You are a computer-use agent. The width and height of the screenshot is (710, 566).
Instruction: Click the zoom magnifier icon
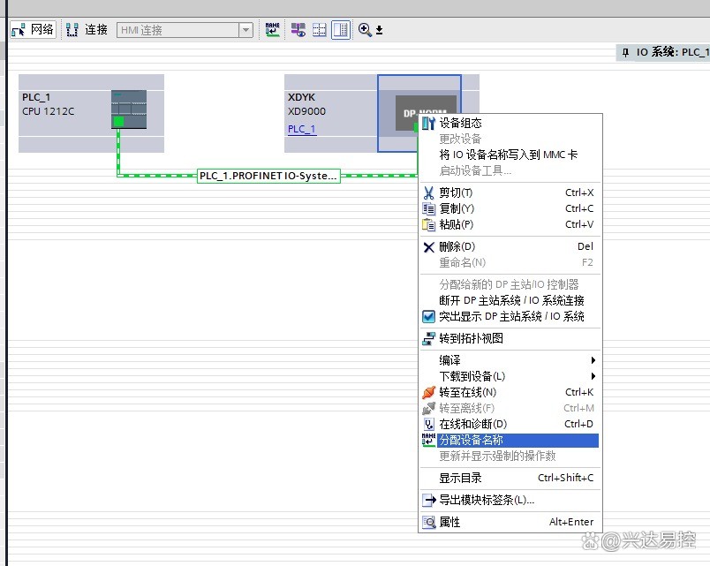tap(365, 30)
